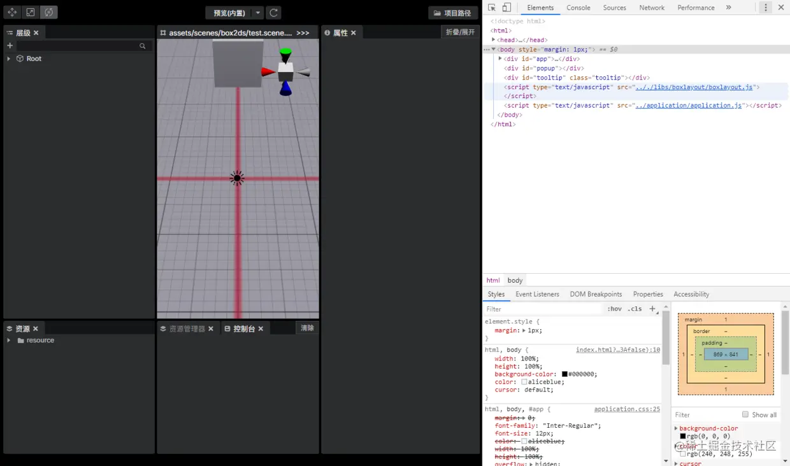The image size is (790, 466).
Task: Expand the margin shorthand in element.style
Action: (524, 330)
